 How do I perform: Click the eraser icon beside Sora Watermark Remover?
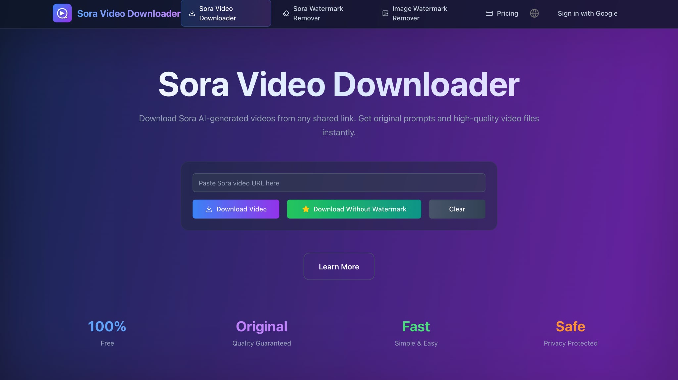pos(285,13)
